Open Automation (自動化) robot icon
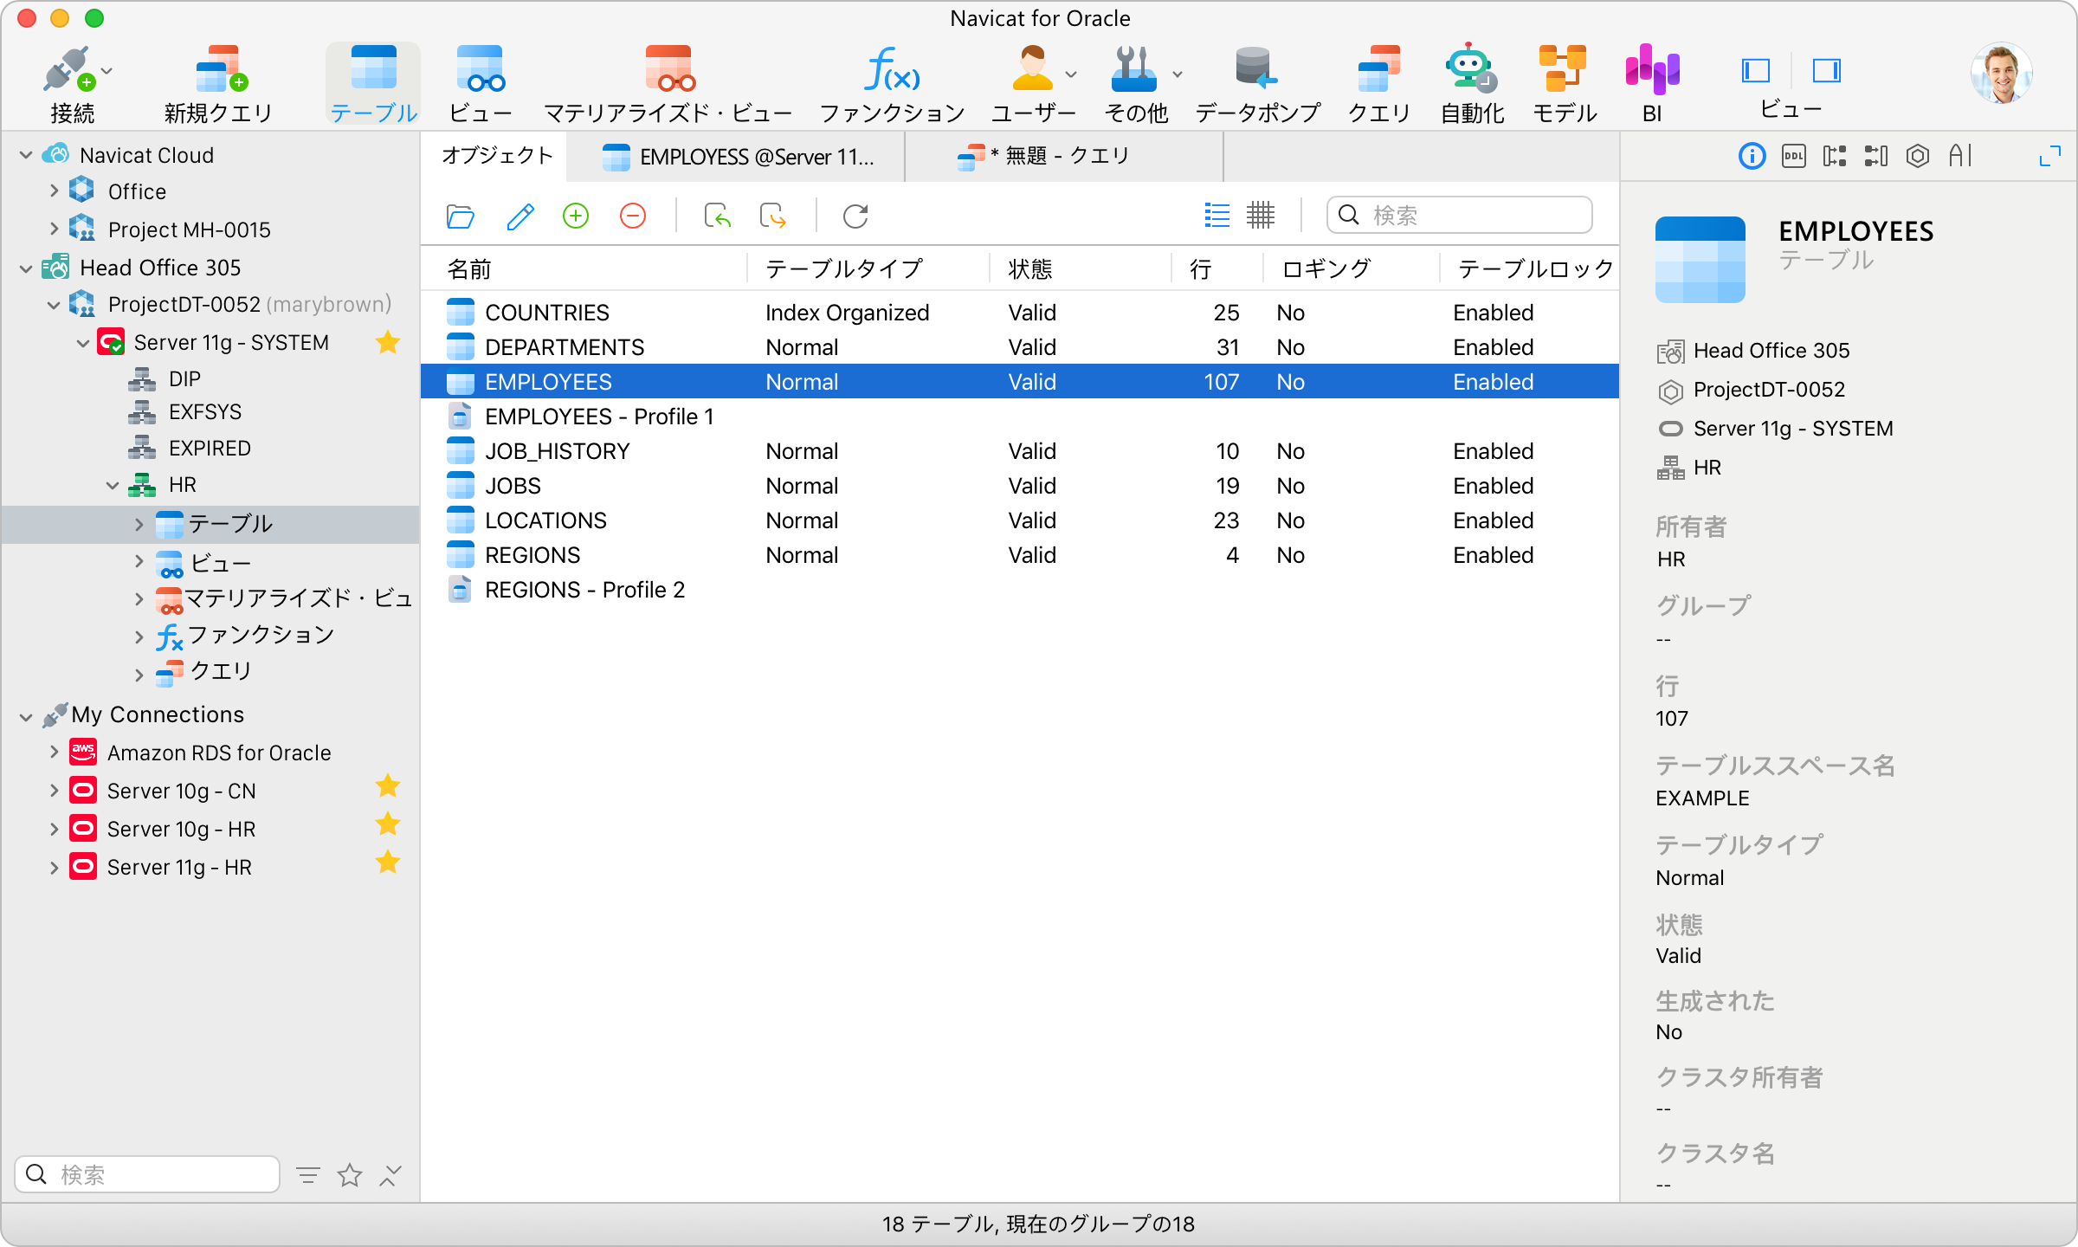2078x1247 pixels. tap(1470, 68)
